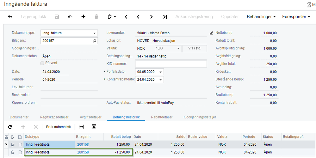Export the grid to Excel
The height and width of the screenshot is (158, 316).
[x=94, y=127]
